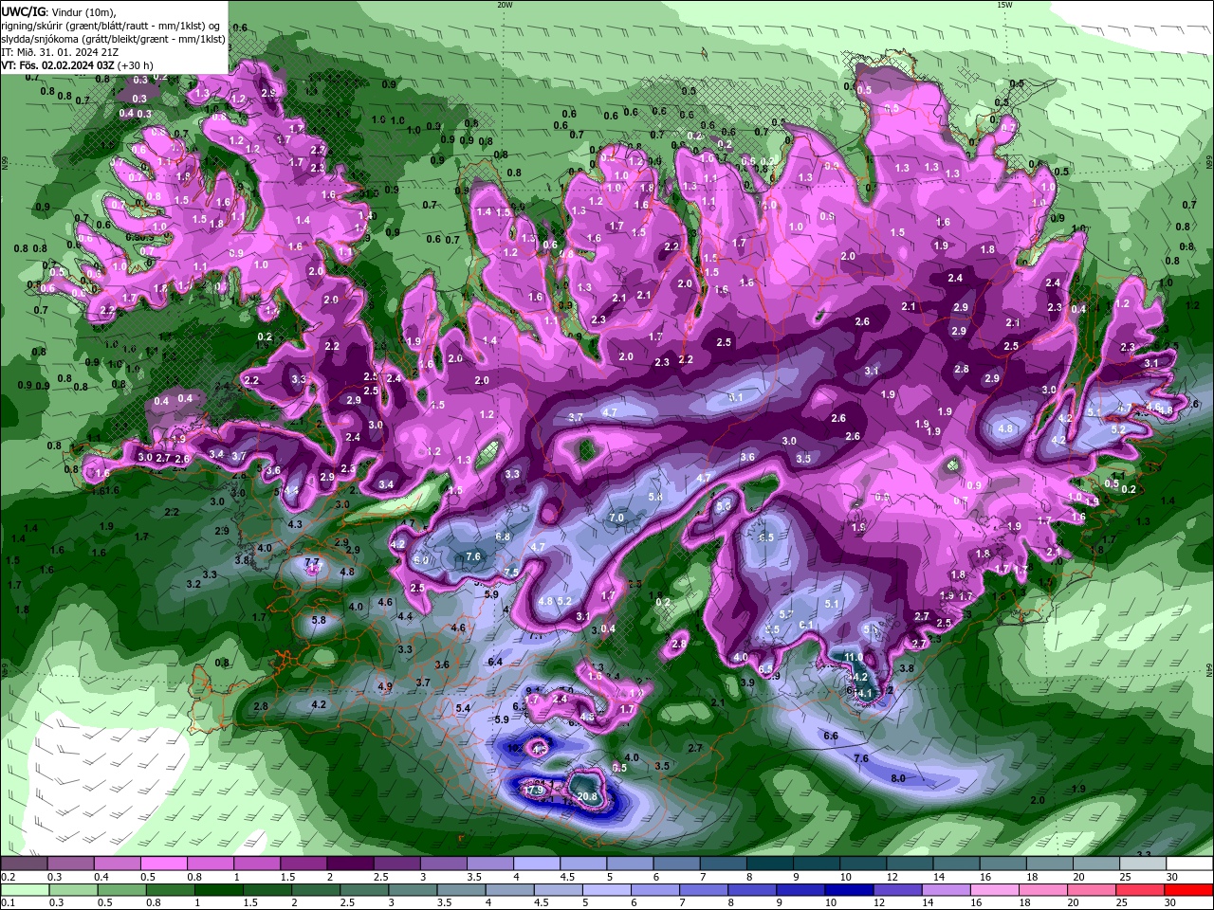Select the 5.4 value on the map
This screenshot has height=910, width=1214.
(x=463, y=707)
